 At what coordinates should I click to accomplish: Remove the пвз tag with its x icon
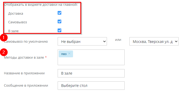tap(69, 53)
